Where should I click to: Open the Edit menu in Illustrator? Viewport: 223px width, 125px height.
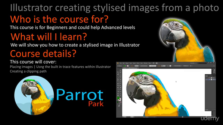(124, 63)
